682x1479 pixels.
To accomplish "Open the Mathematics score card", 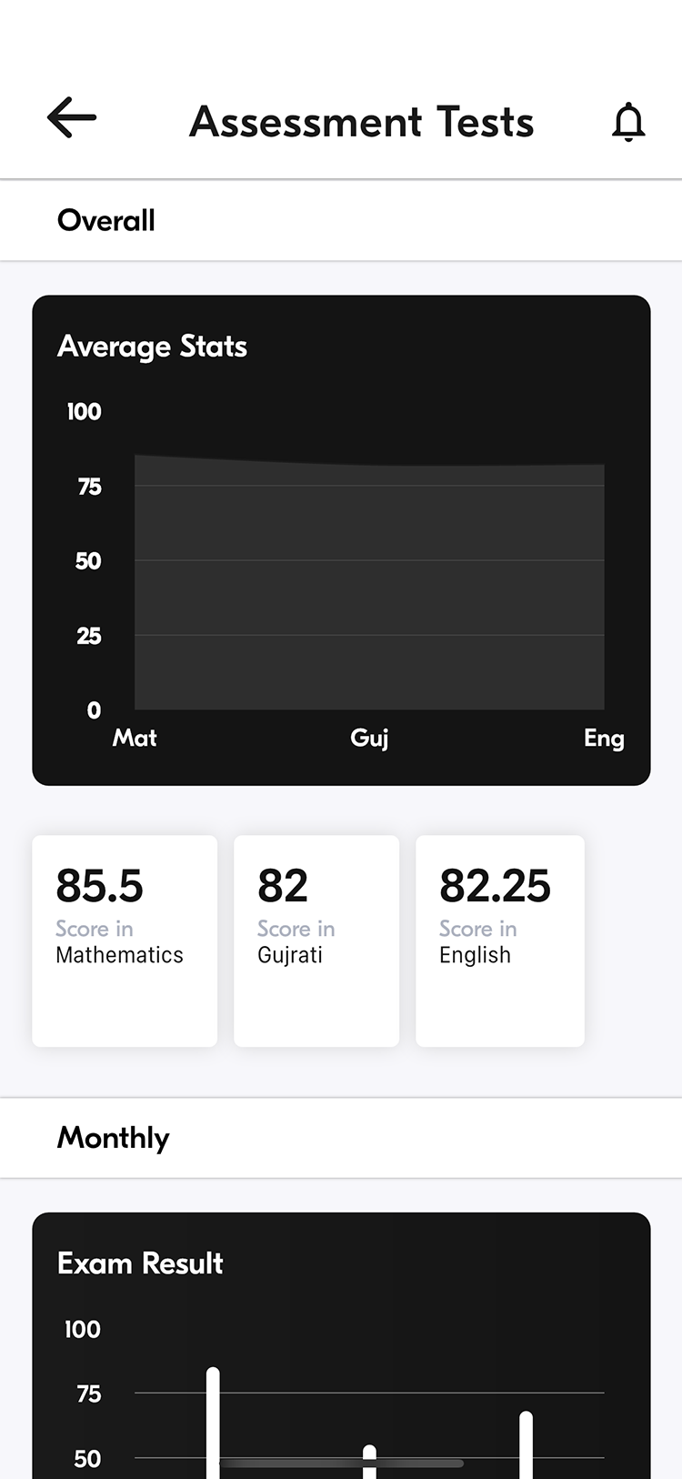I will click(125, 940).
